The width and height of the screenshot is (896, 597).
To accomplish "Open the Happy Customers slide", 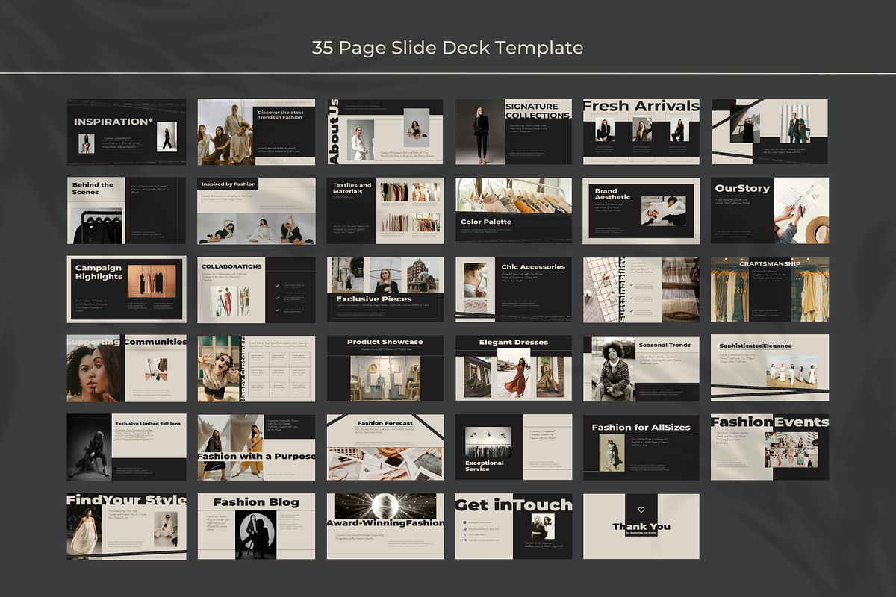I will pyautogui.click(x=256, y=369).
